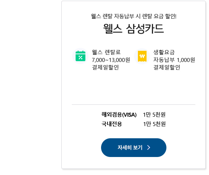Click the 국내전용 annual fee 1만 5천원
Screen dimensions: 209x175
tap(154, 124)
